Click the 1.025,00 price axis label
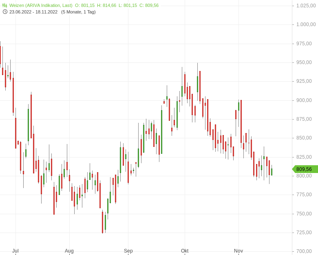 [306, 6]
